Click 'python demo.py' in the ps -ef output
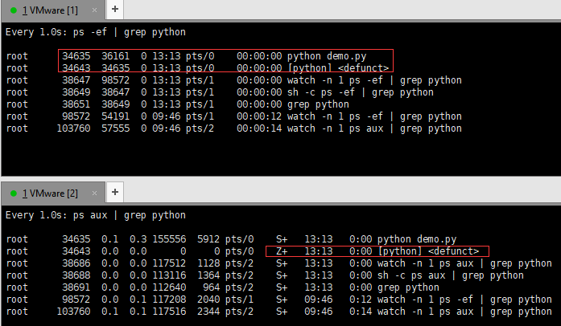Screen dimensions: 561x326 pyautogui.click(x=325, y=57)
